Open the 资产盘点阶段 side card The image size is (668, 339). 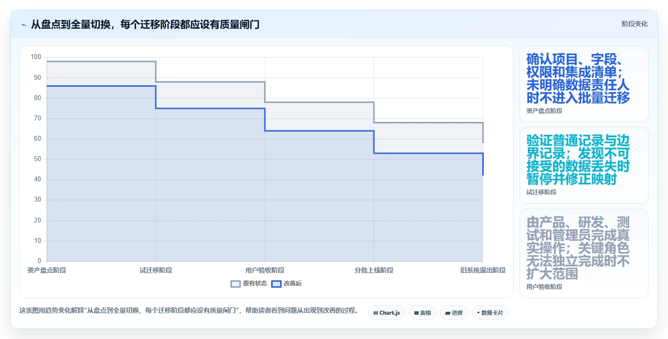point(584,84)
